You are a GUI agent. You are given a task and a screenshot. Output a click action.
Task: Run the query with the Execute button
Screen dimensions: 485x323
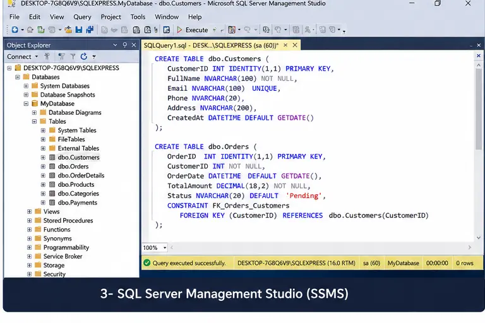point(193,30)
